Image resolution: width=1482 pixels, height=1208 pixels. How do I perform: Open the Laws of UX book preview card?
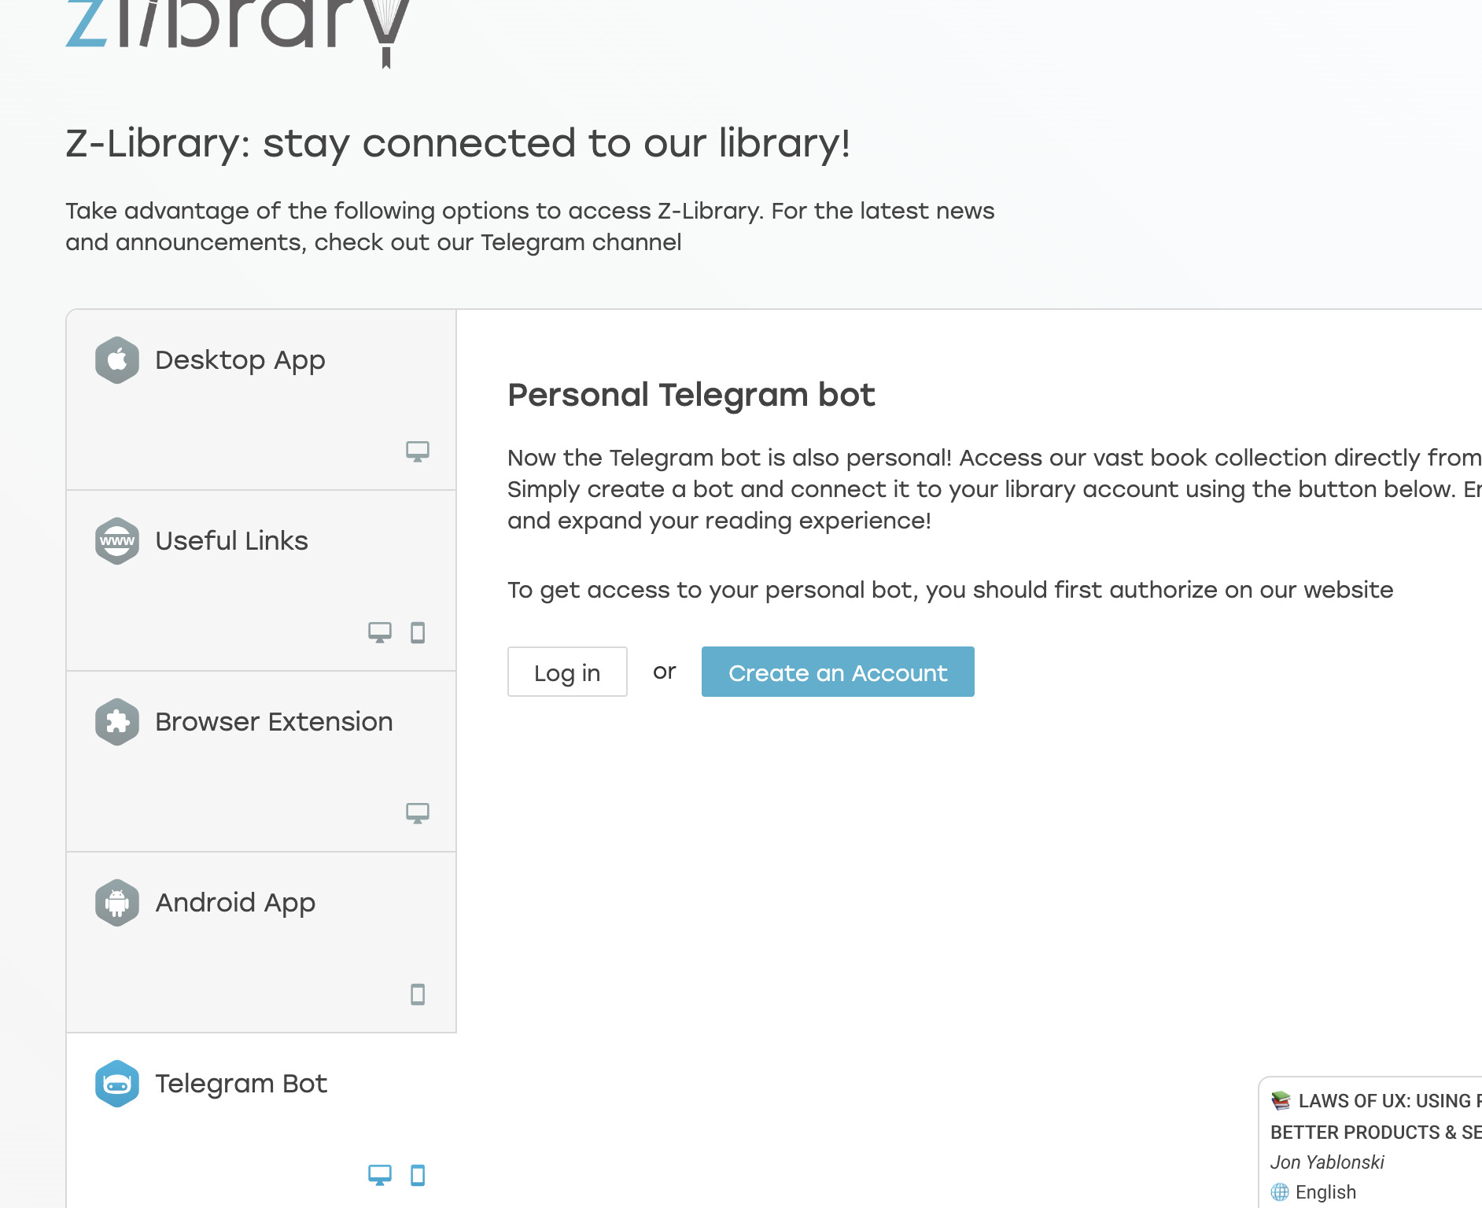point(1370,1142)
